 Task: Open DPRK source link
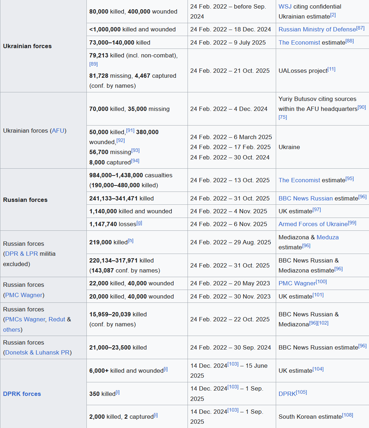click(287, 394)
